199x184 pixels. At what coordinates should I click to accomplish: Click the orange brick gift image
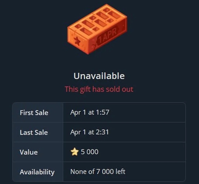97,29
